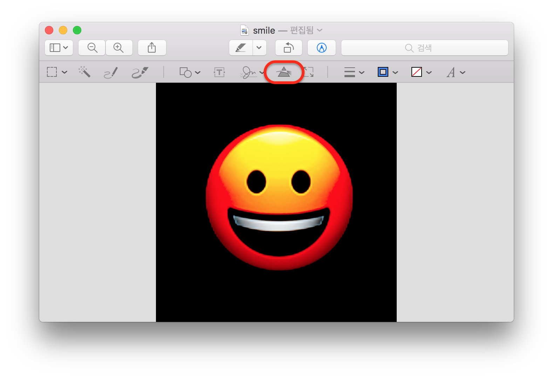553x378 pixels.
Task: Expand the fill color chevron
Action: (x=429, y=73)
